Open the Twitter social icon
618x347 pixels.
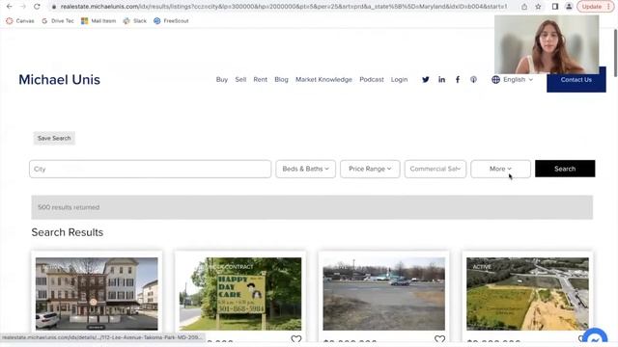click(426, 79)
